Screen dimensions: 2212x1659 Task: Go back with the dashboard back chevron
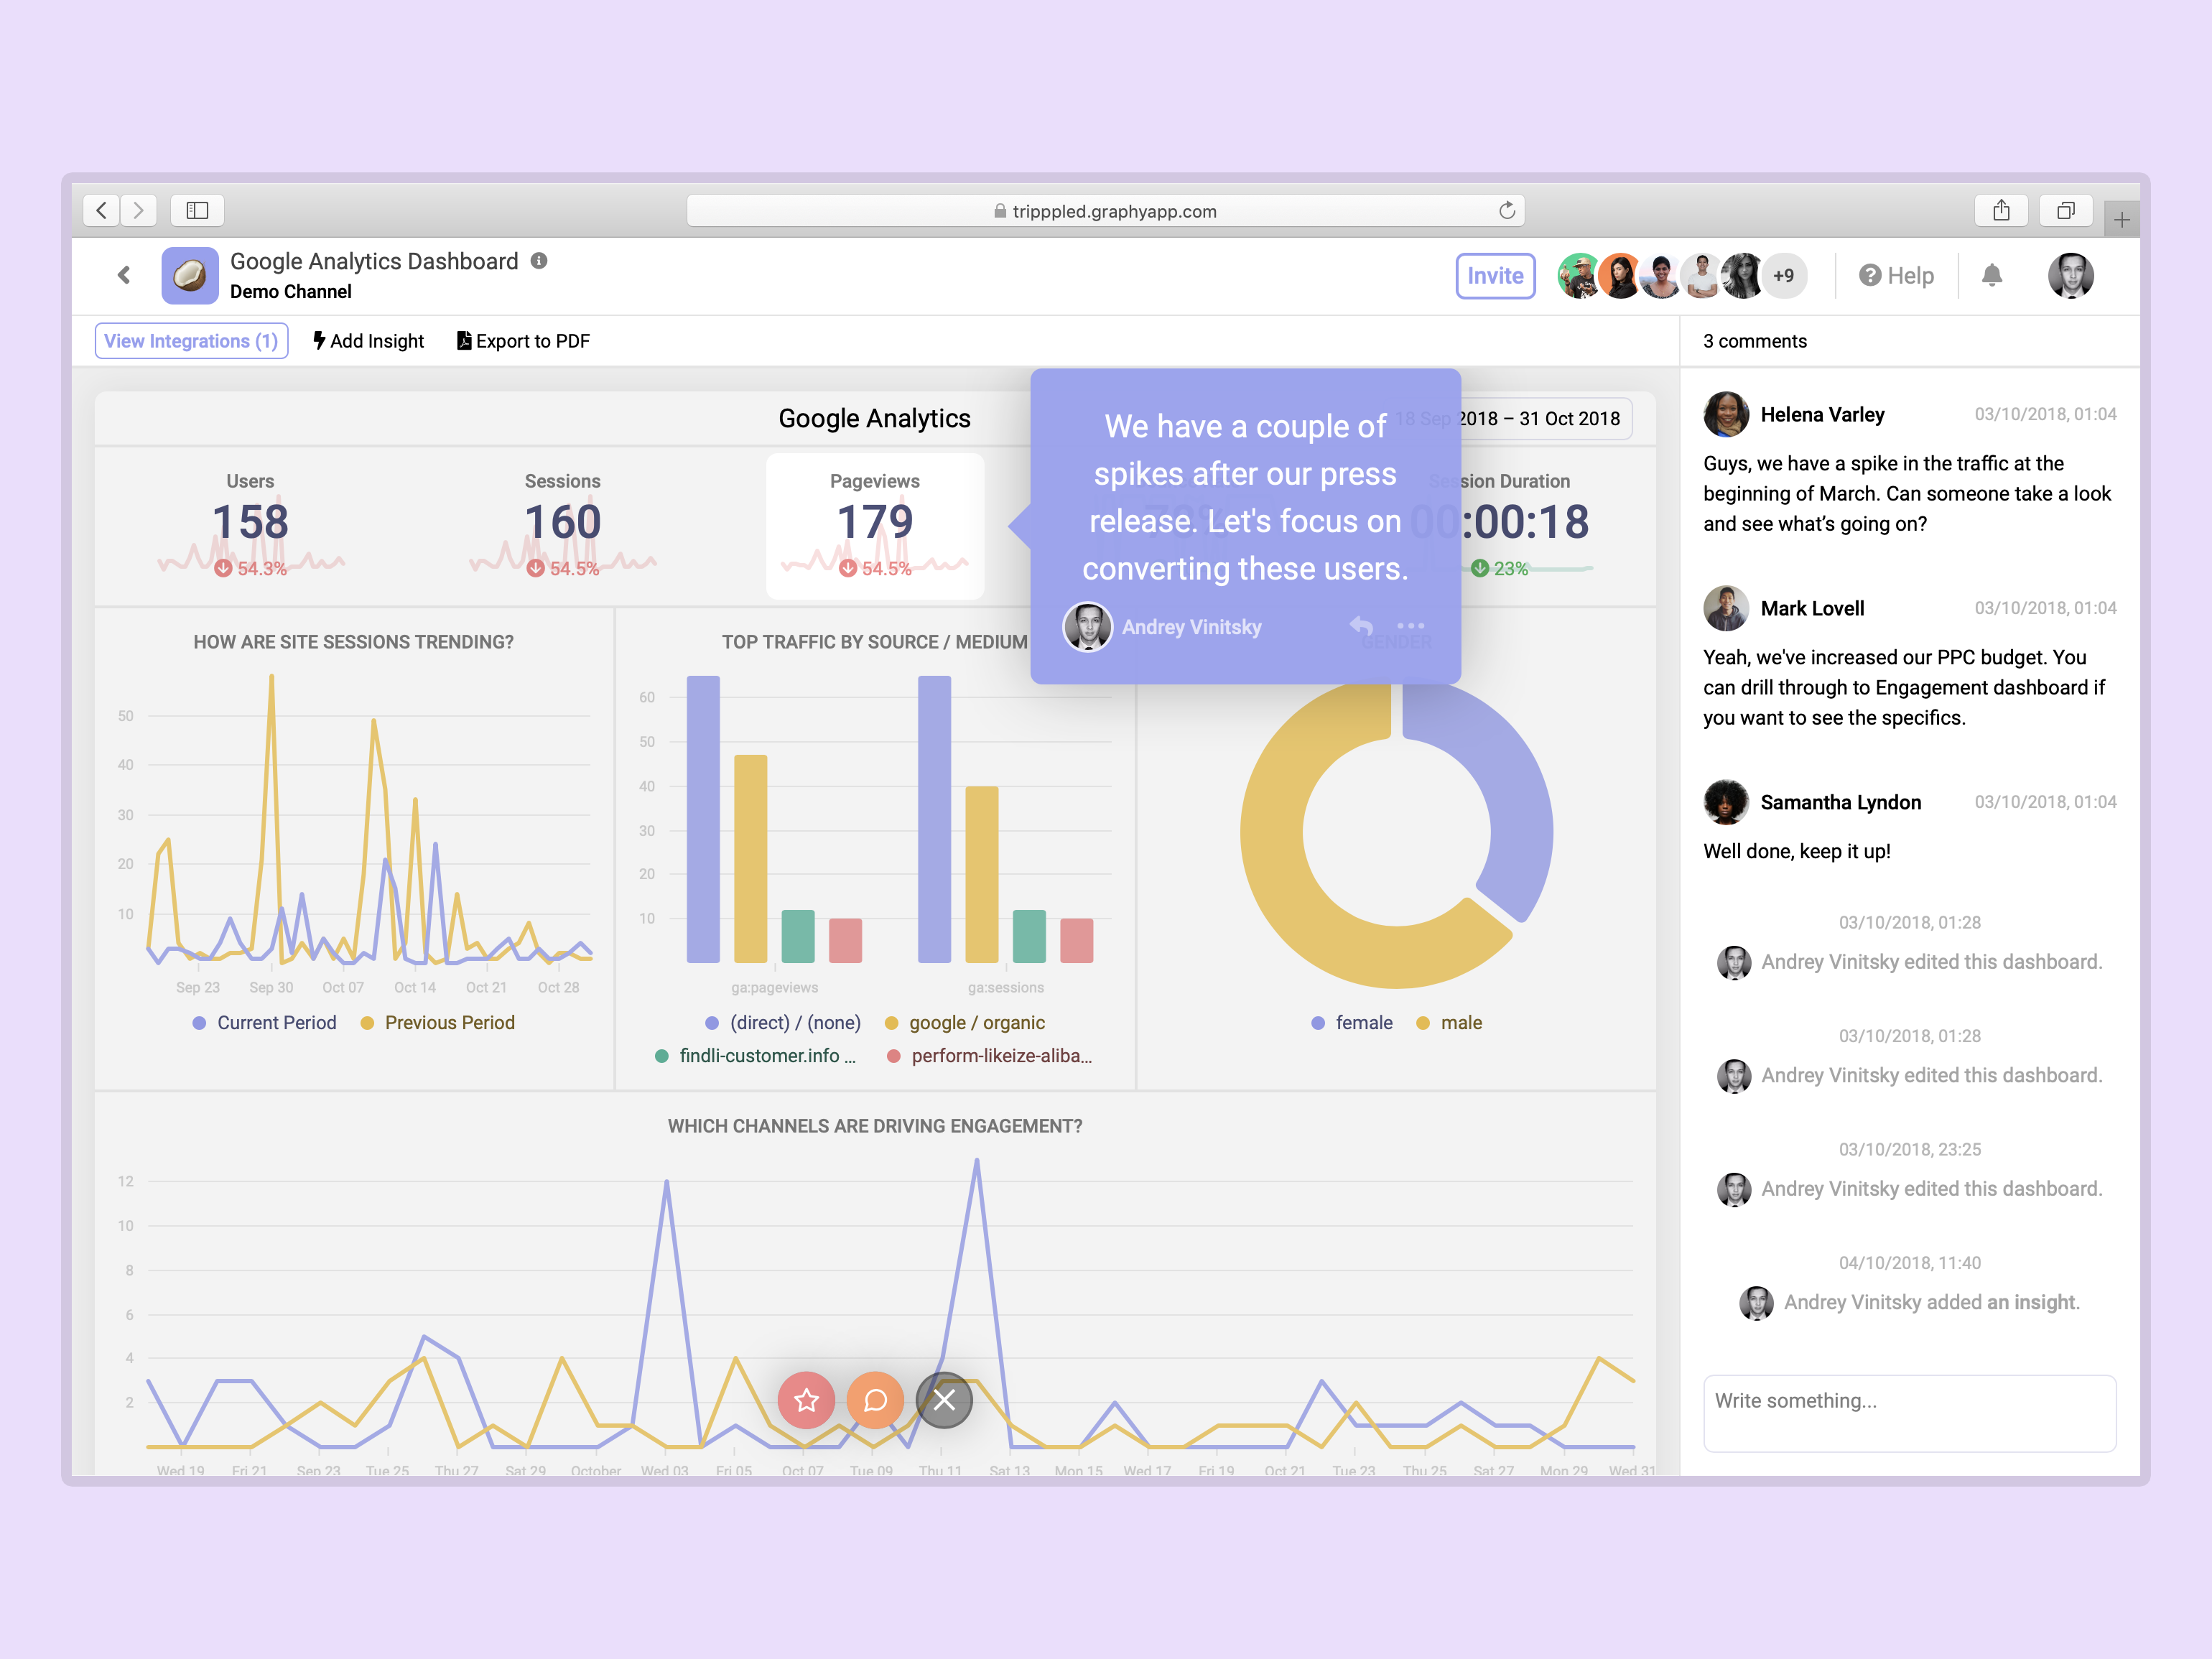pyautogui.click(x=124, y=275)
